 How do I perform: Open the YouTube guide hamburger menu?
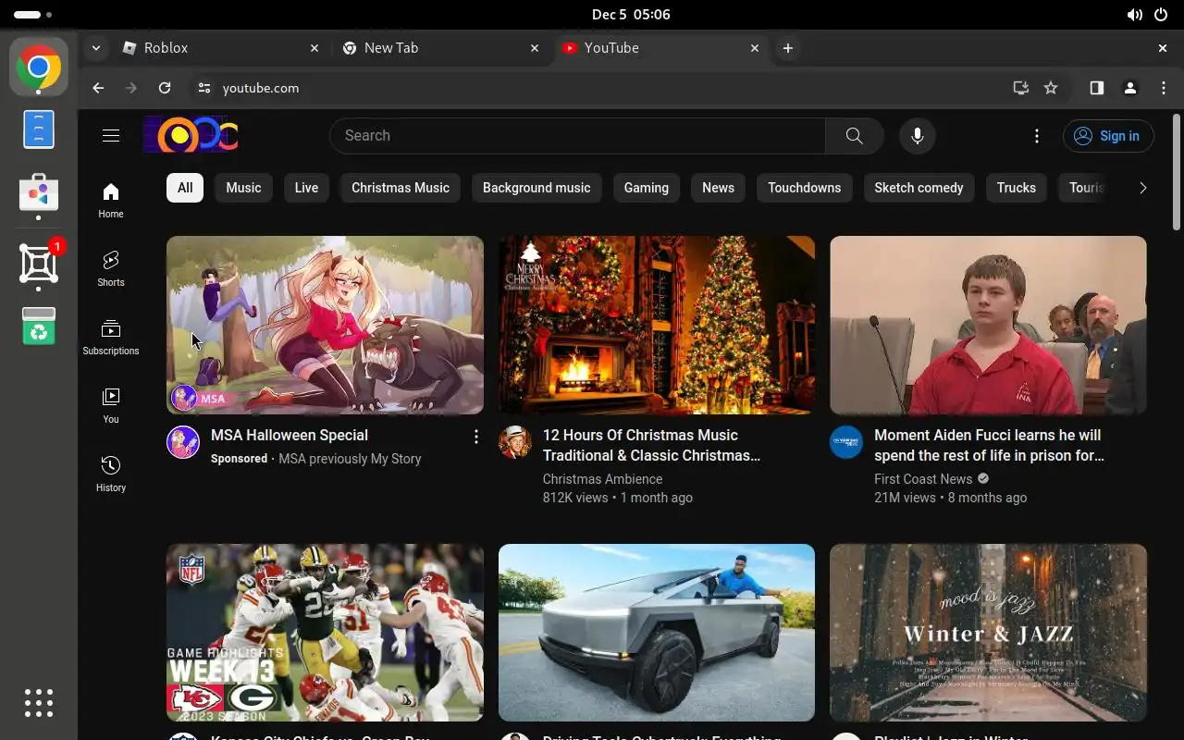pos(111,136)
